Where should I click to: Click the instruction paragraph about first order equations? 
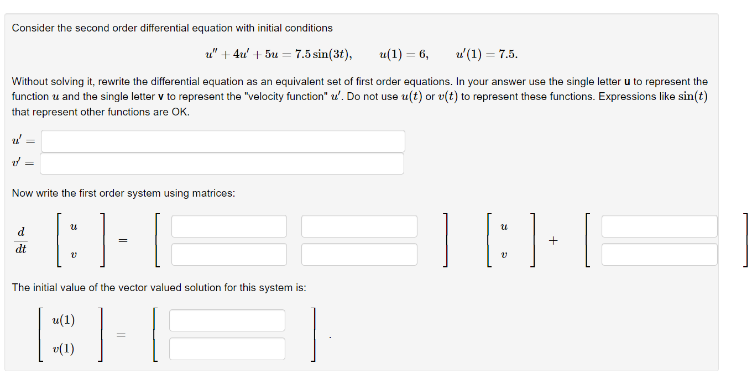[359, 96]
